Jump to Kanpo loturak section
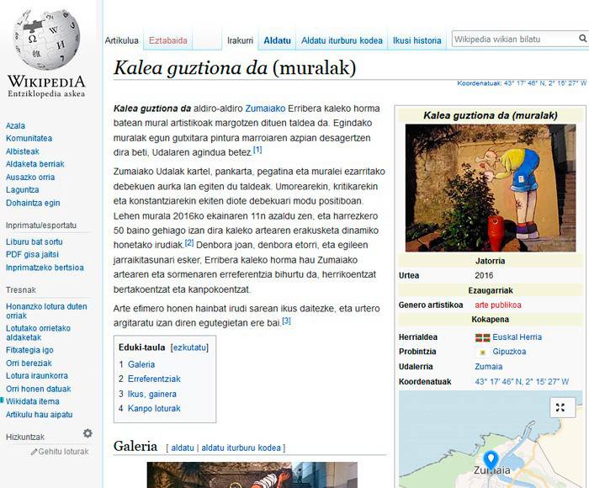The height and width of the screenshot is (488, 589). [154, 408]
